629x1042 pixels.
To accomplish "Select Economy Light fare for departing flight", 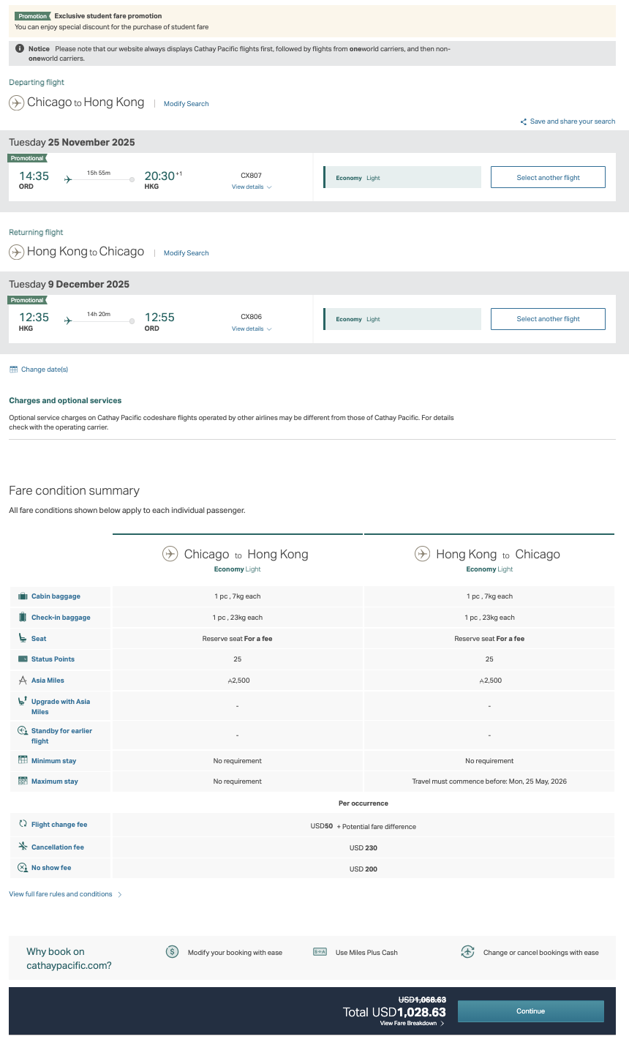I will [402, 178].
